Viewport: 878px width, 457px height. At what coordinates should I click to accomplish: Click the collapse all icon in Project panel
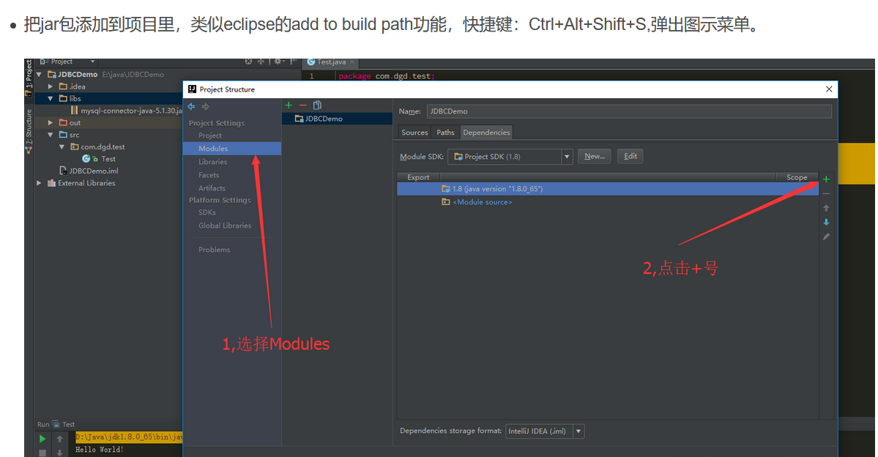261,62
